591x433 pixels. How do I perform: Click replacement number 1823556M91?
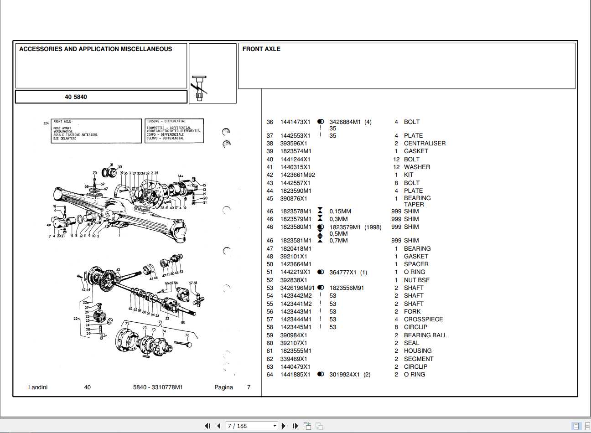tap(347, 288)
